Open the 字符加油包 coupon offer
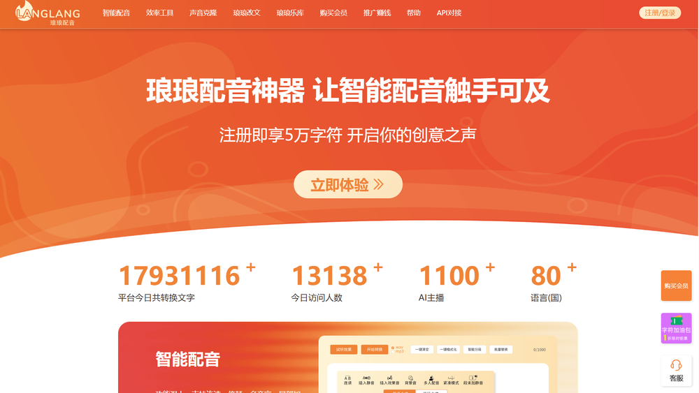This screenshot has height=393, width=699. click(676, 328)
